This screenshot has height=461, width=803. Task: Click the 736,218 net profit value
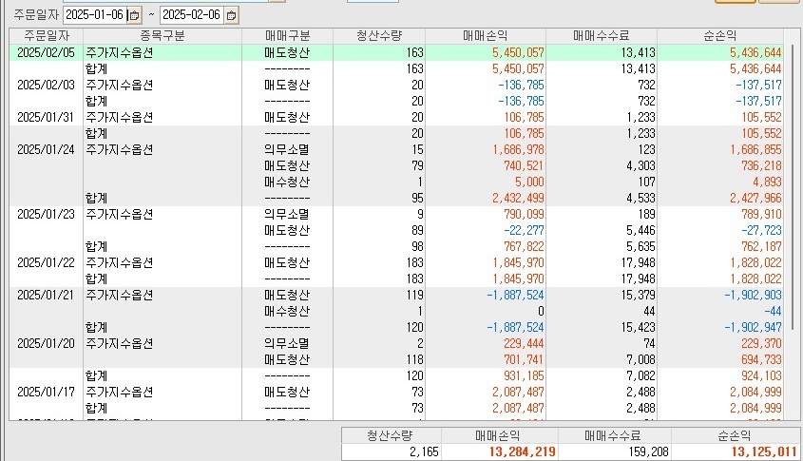761,166
